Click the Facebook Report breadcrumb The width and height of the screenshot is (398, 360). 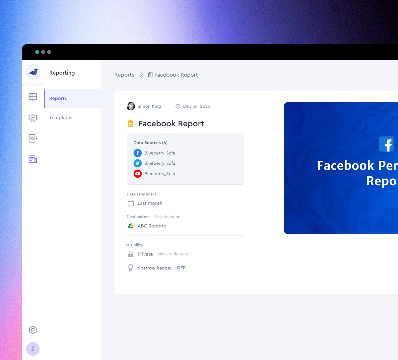click(176, 75)
